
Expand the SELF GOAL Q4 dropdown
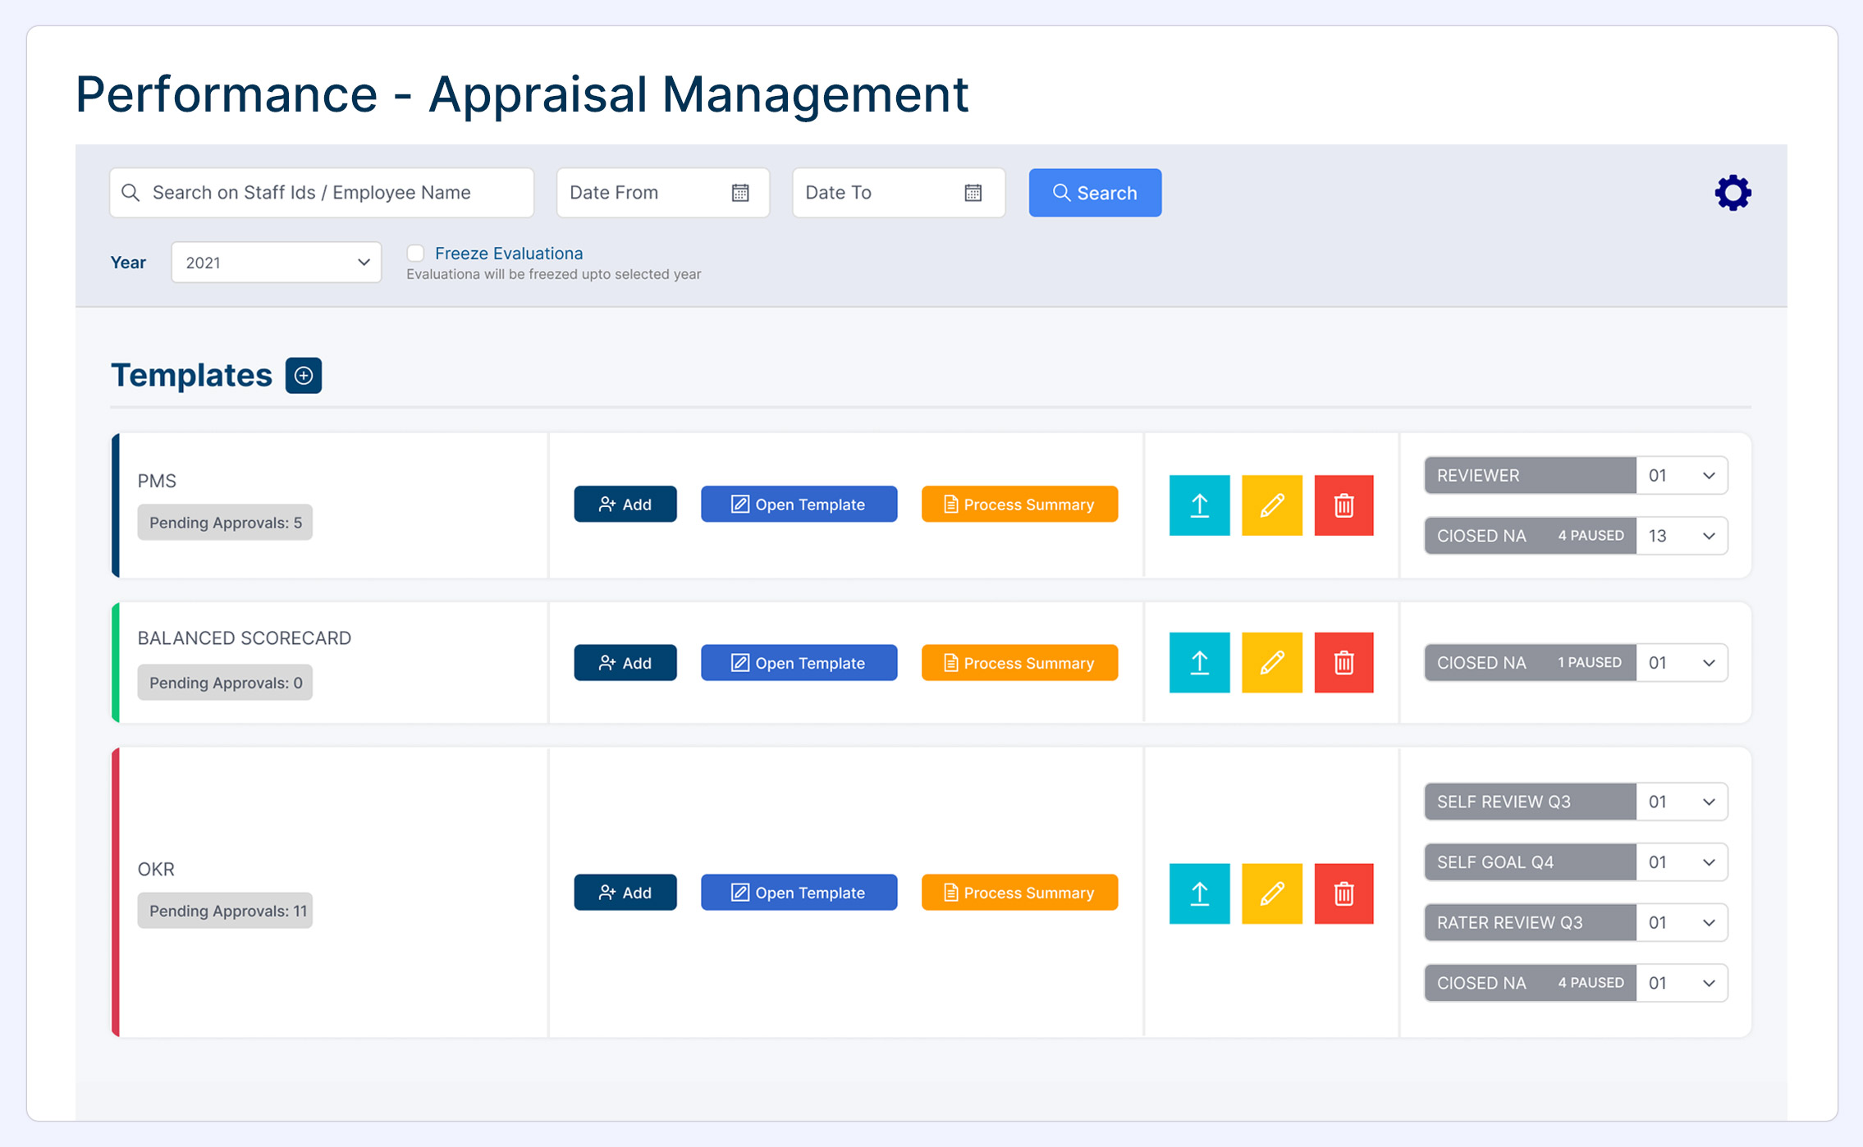coord(1682,862)
